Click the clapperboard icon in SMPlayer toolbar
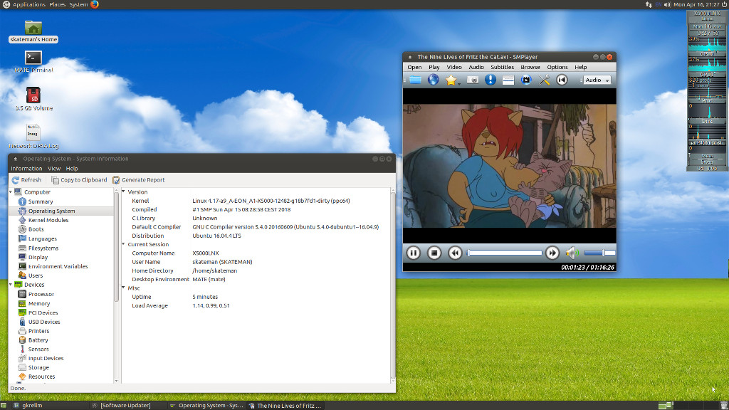The height and width of the screenshot is (410, 729). tap(526, 80)
